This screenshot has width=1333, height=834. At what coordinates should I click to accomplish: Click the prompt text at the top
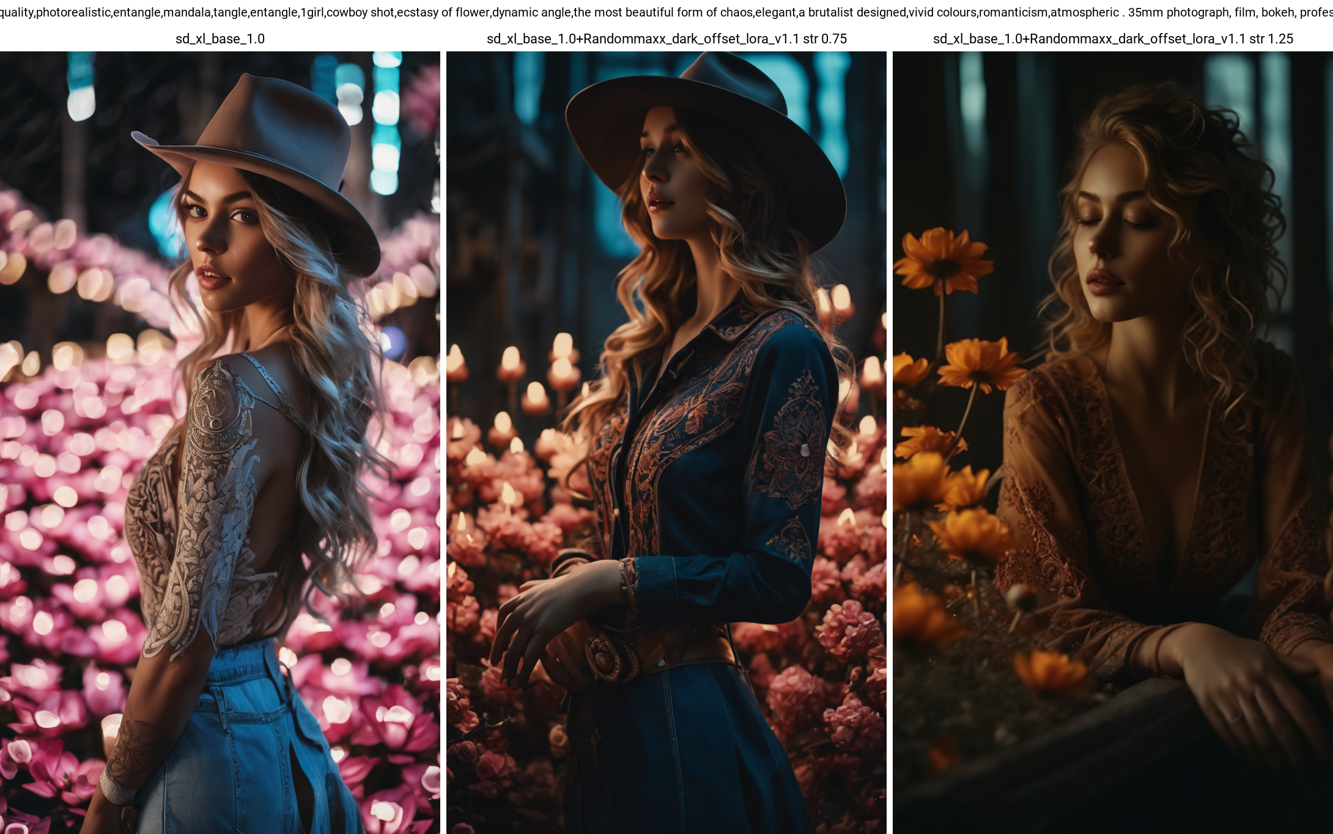point(666,12)
